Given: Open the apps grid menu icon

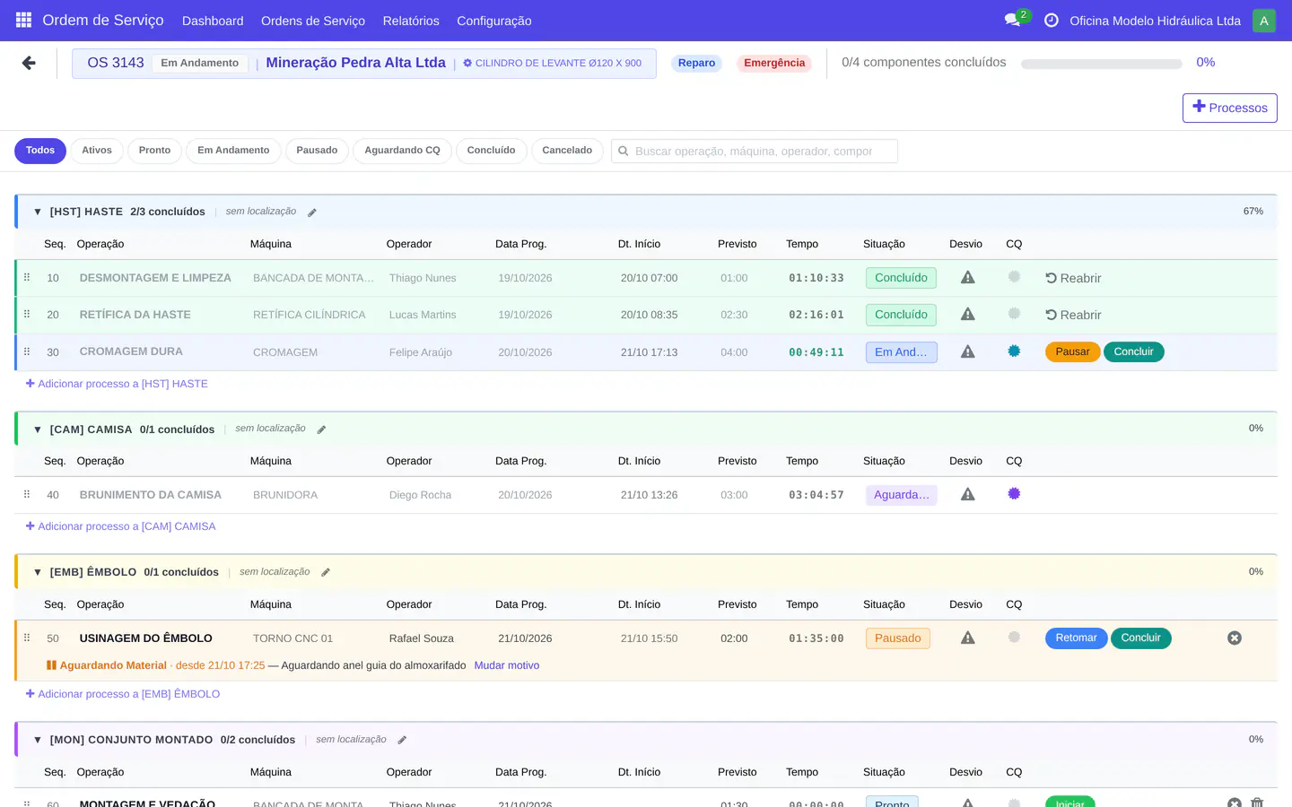Looking at the screenshot, I should tap(24, 20).
